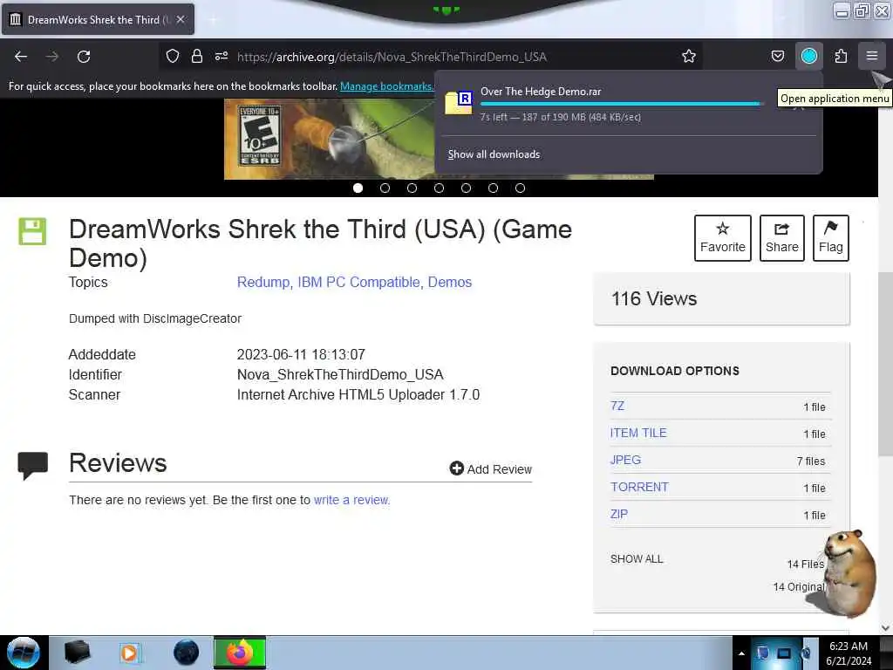Click the page vertical scrollbar
Screen dimensions: 893x670
(885, 364)
